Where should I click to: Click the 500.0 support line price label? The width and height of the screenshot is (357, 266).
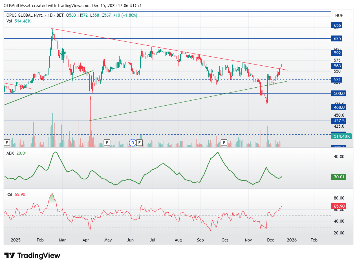tap(338, 93)
